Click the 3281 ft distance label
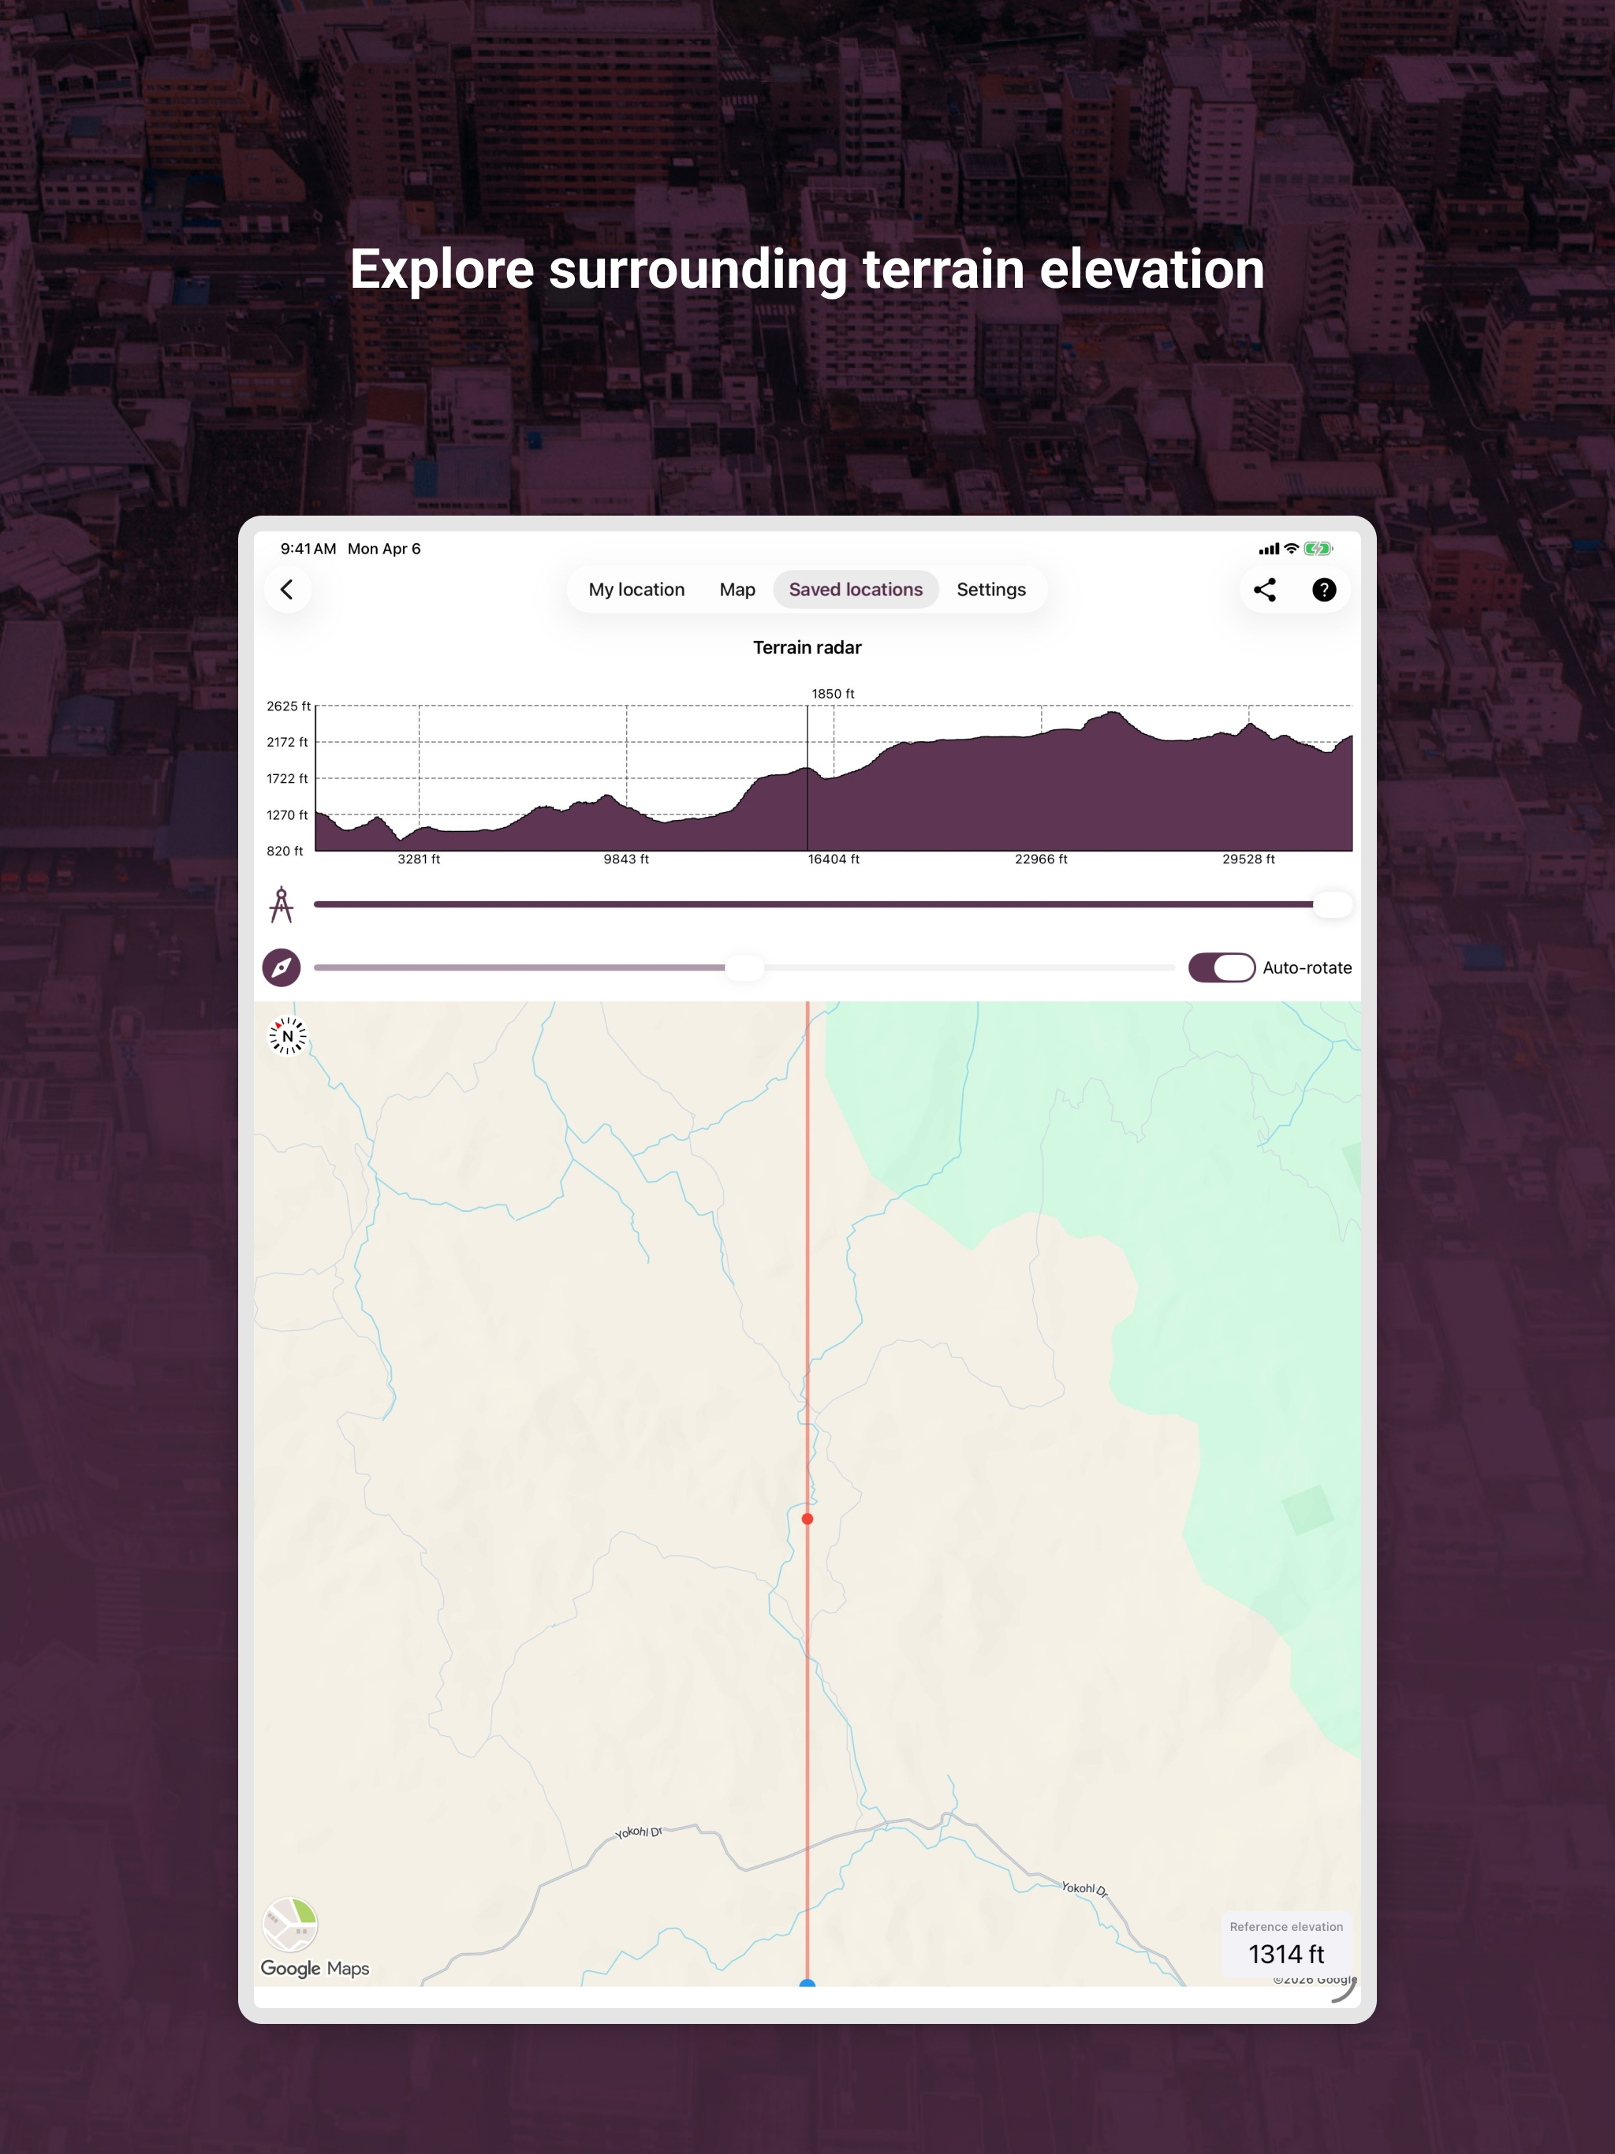This screenshot has width=1615, height=2154. tap(419, 859)
